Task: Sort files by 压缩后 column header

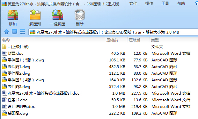Action: [134, 40]
